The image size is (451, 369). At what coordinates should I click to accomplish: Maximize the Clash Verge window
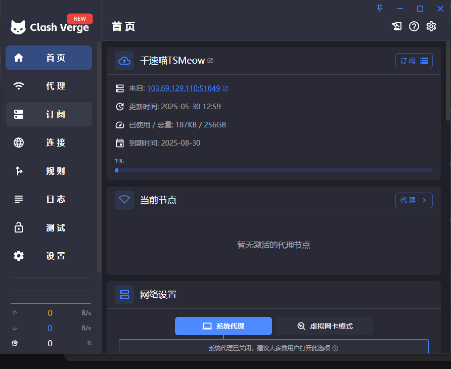pyautogui.click(x=420, y=9)
